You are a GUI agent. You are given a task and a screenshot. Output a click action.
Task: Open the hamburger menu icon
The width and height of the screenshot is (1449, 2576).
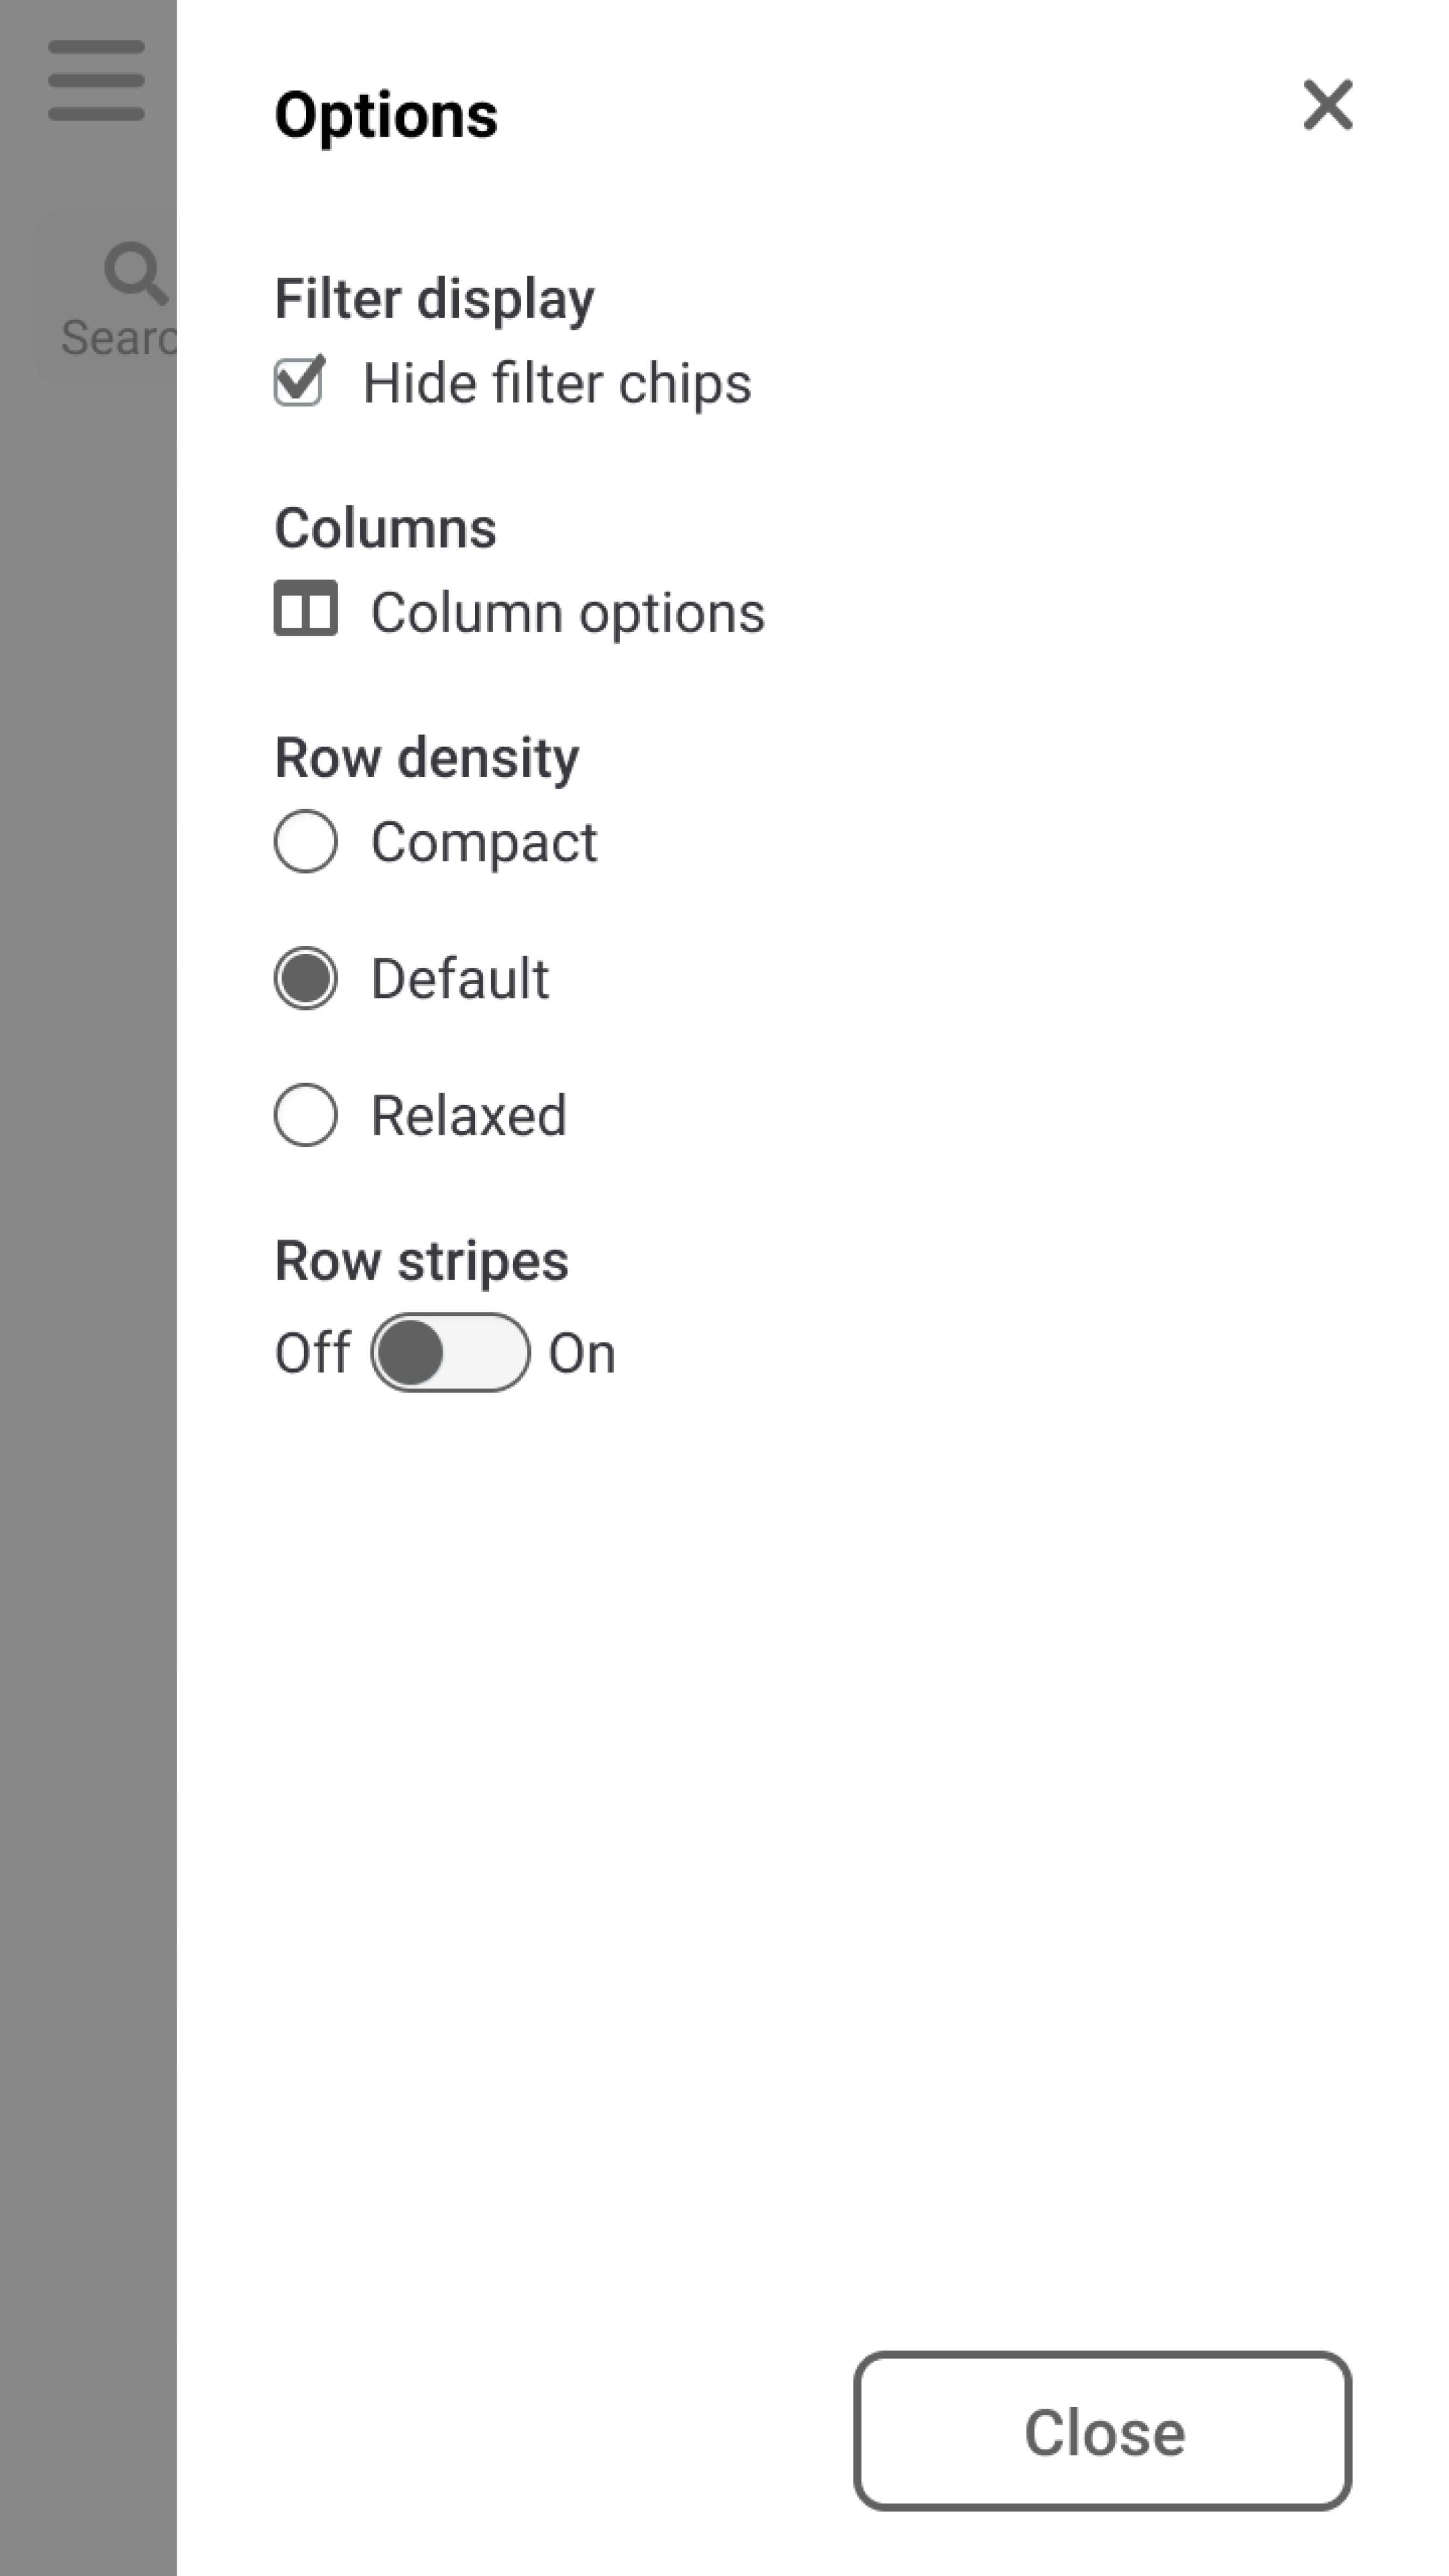tap(96, 80)
